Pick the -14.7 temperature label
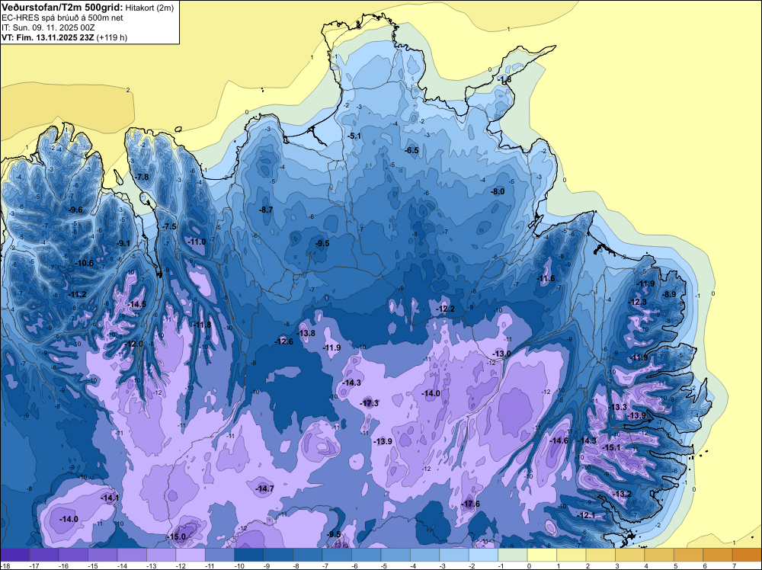 click(265, 488)
